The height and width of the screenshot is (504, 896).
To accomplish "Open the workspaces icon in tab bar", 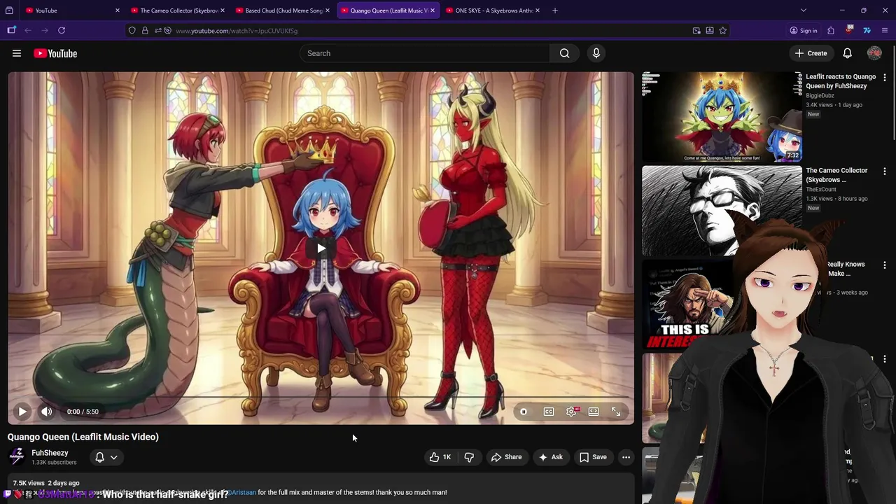I will point(9,10).
